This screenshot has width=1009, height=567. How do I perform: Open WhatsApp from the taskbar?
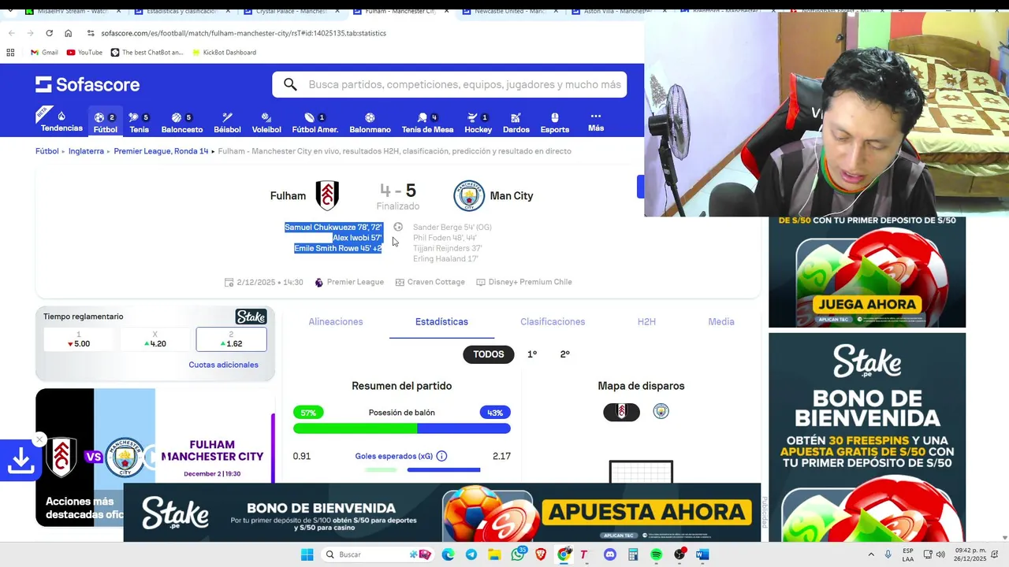[x=517, y=554]
